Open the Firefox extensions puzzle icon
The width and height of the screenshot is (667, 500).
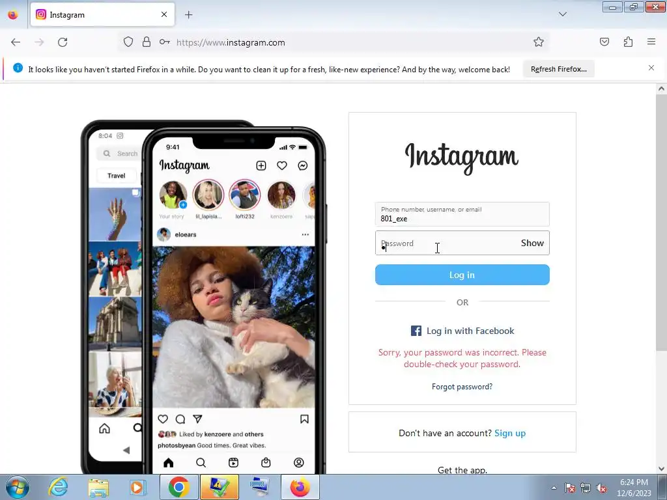pyautogui.click(x=629, y=42)
